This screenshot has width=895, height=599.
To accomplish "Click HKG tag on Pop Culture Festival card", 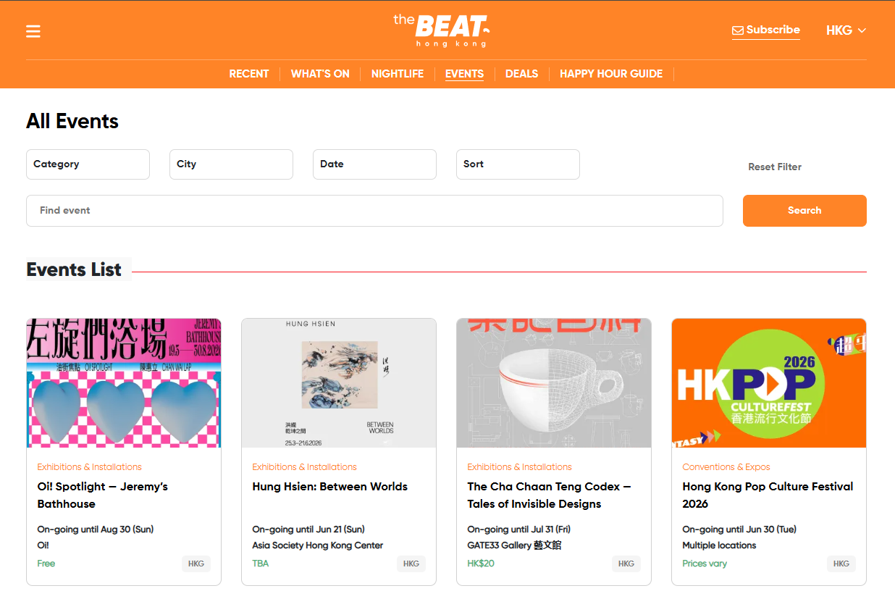I will click(x=841, y=564).
